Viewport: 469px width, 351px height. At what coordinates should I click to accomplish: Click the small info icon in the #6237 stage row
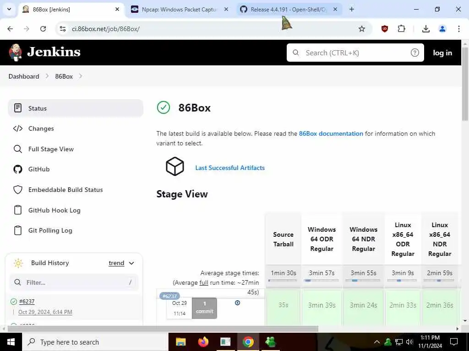[x=238, y=303]
